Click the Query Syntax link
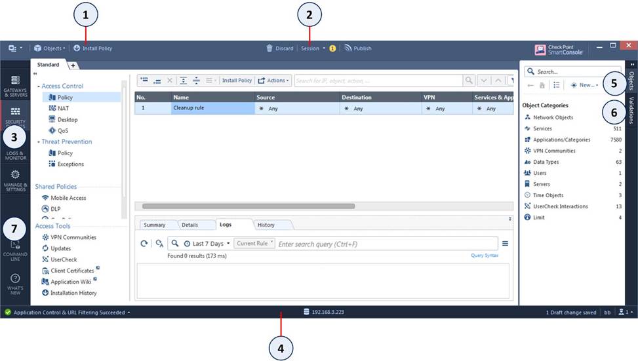This screenshot has width=638, height=361. point(484,256)
